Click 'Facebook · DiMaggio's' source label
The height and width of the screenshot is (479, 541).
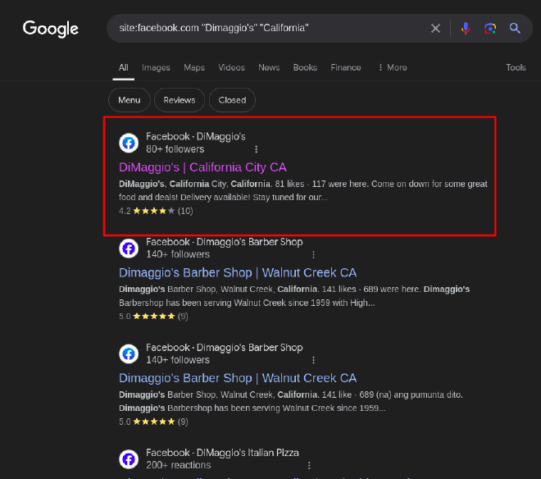196,136
